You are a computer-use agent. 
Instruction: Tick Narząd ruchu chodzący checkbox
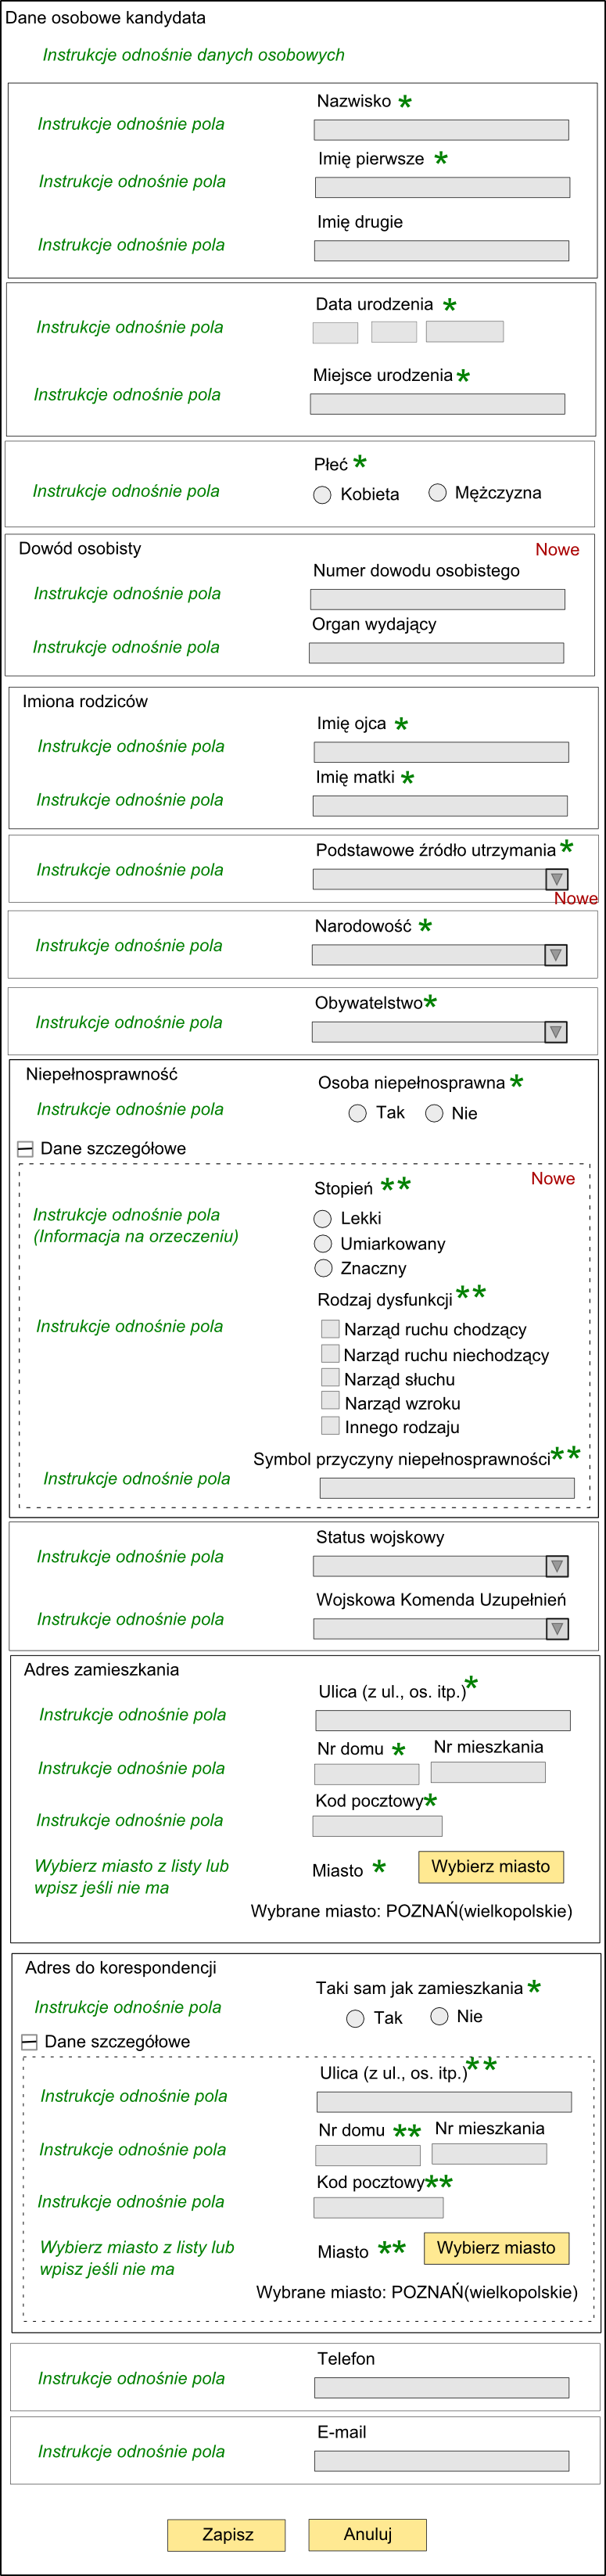pos(330,1328)
